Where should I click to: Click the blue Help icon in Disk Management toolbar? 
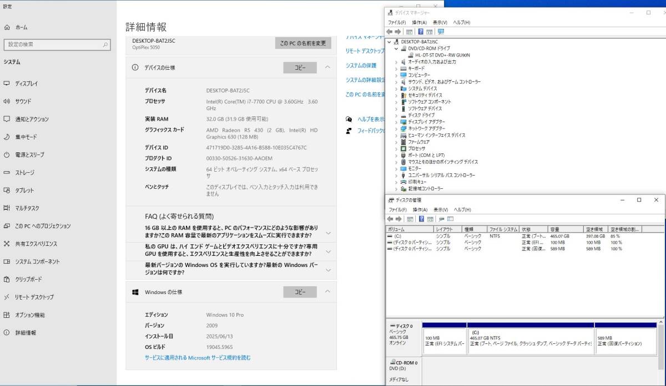click(x=421, y=219)
